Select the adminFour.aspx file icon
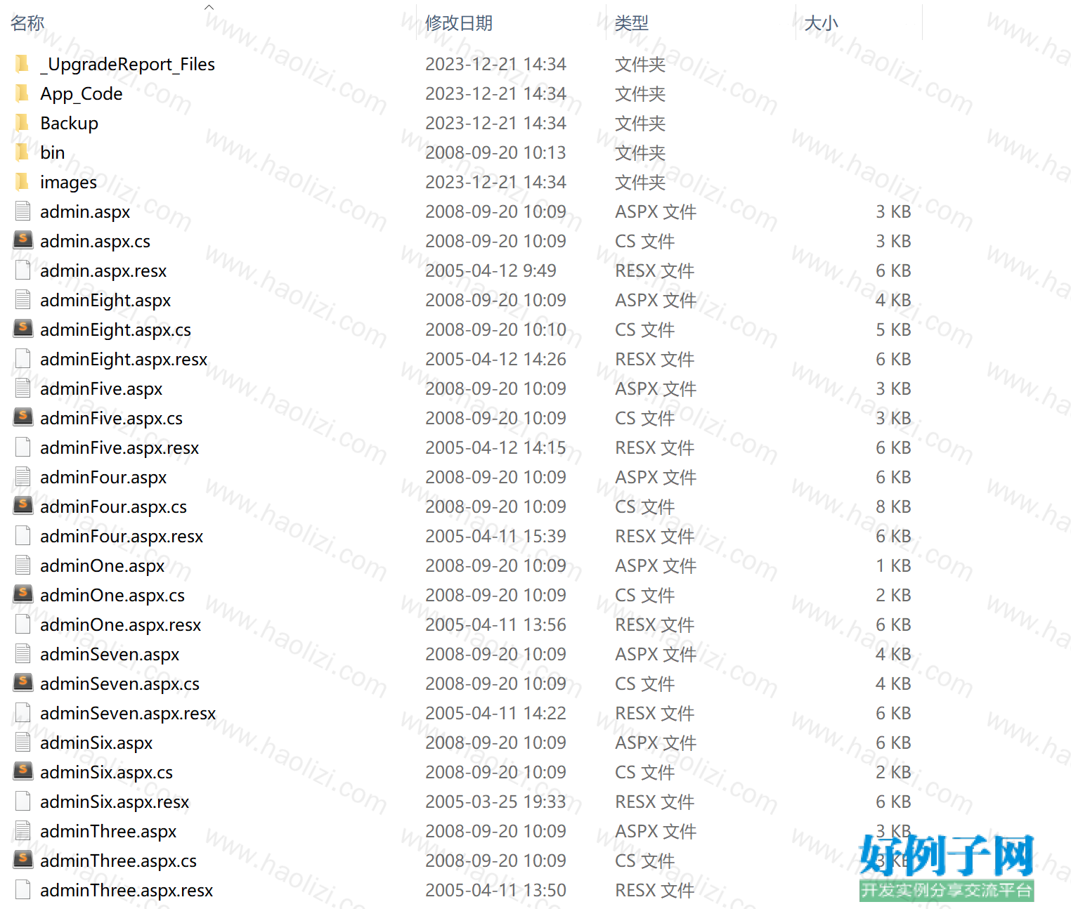Image resolution: width=1071 pixels, height=909 pixels. 22,477
